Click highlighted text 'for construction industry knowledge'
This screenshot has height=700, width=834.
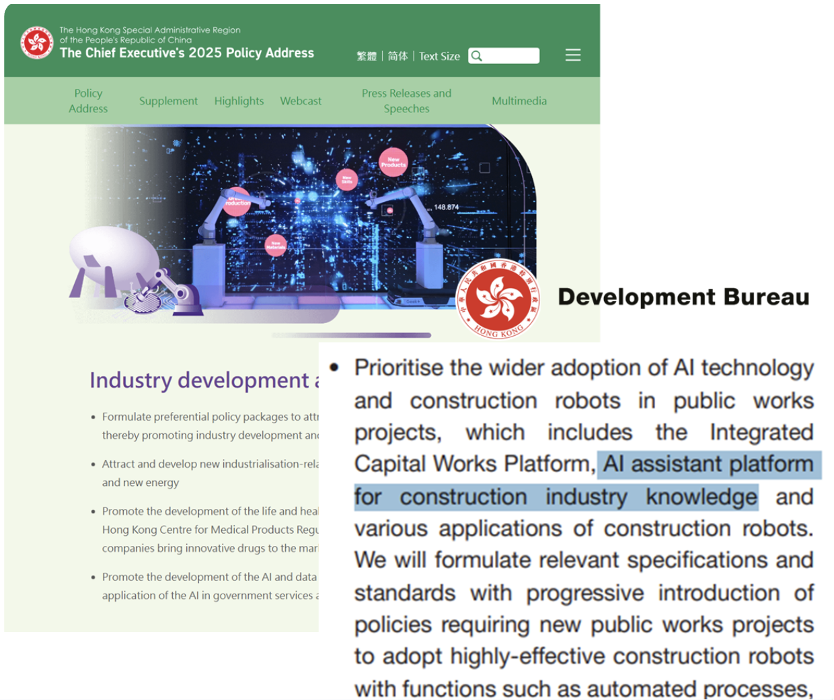click(x=556, y=497)
